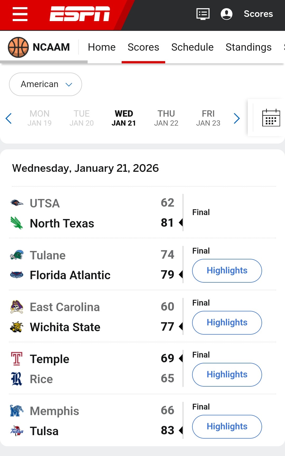Screen dimensions: 285x456
Task: Advance dates with the right arrow
Action: [x=237, y=118]
